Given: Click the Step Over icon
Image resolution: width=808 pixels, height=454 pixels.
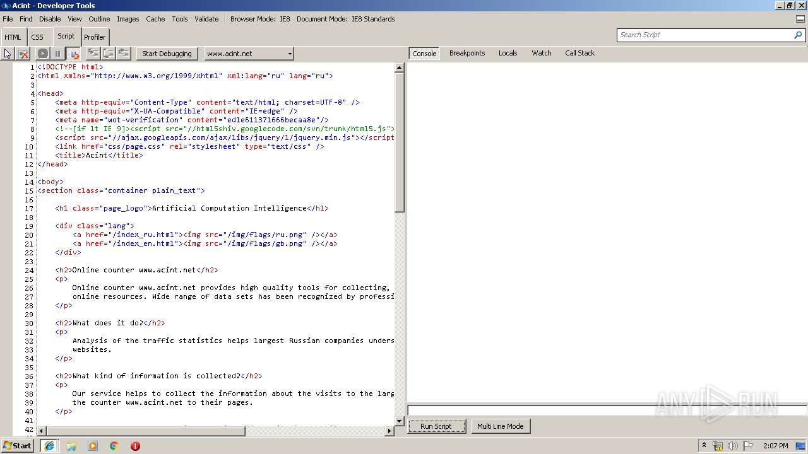Looking at the screenshot, I should [108, 54].
